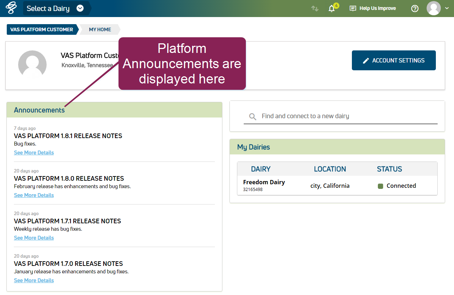Click the large profile picture placeholder
The height and width of the screenshot is (295, 454).
32,64
